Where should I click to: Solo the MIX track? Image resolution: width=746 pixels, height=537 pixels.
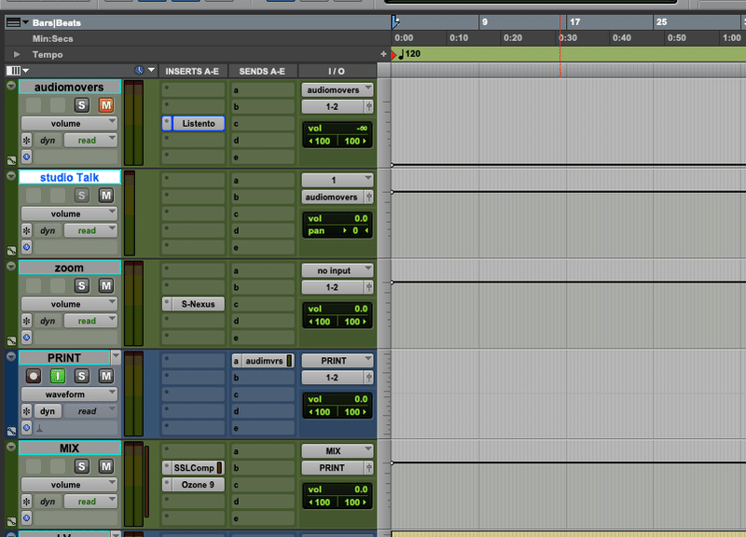[81, 466]
